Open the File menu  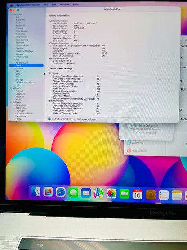pyautogui.click(x=46, y=5)
